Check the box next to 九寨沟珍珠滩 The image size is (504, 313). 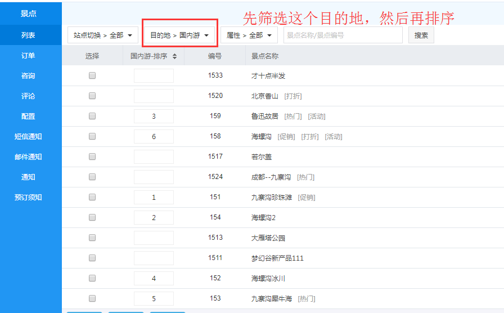coord(92,197)
